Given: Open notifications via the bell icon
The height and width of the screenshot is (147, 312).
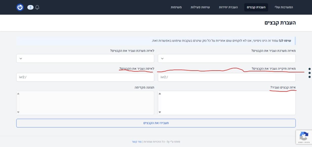Looking at the screenshot, I should [x=37, y=7].
